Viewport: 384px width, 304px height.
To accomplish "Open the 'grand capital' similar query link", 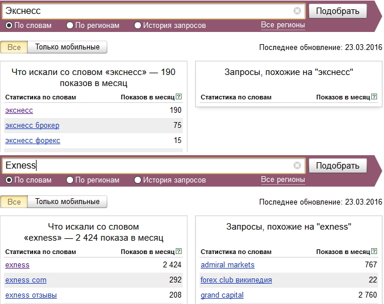I will [x=222, y=295].
